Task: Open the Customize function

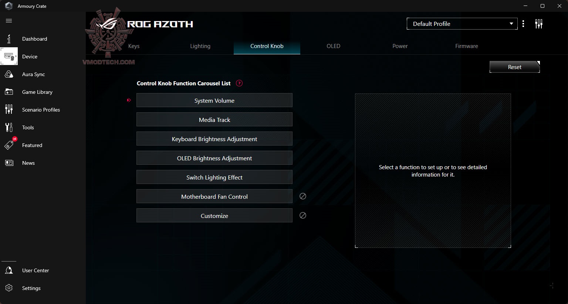Action: point(214,216)
